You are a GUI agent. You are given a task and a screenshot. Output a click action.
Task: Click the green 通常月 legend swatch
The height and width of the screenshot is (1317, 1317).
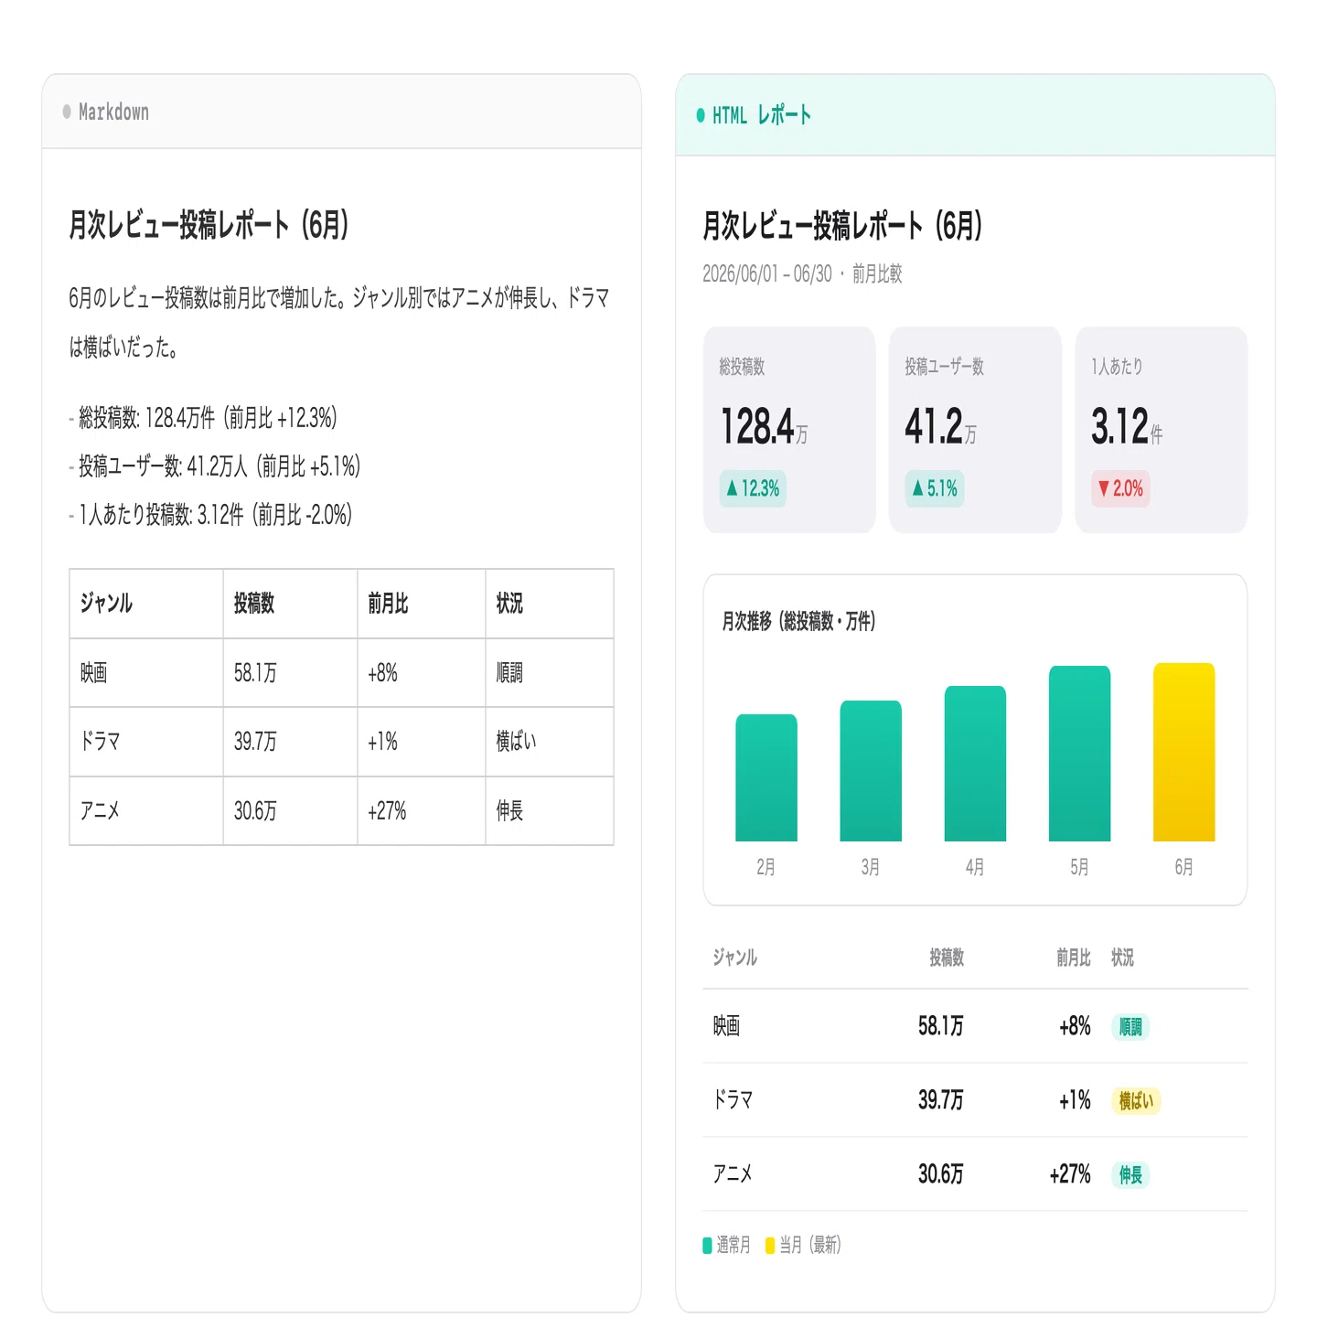click(707, 1245)
